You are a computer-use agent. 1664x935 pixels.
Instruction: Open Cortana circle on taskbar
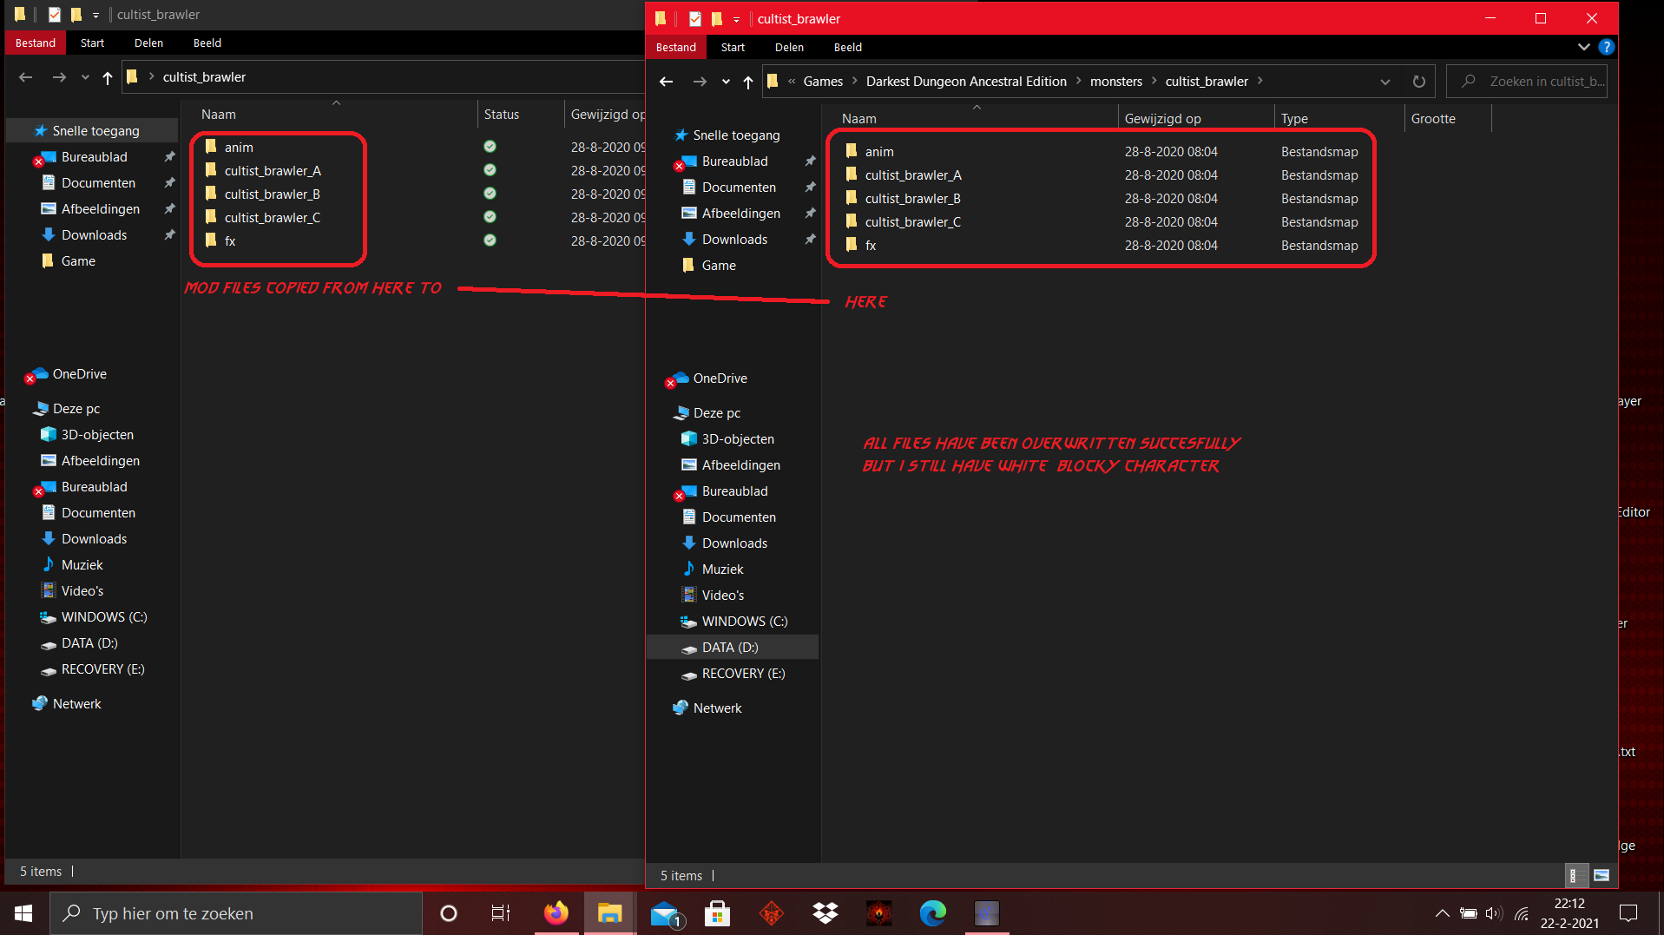[448, 913]
